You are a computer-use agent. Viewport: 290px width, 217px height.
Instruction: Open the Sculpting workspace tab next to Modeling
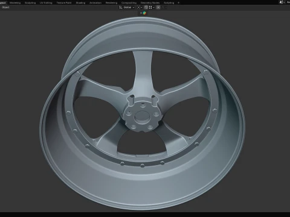30,3
